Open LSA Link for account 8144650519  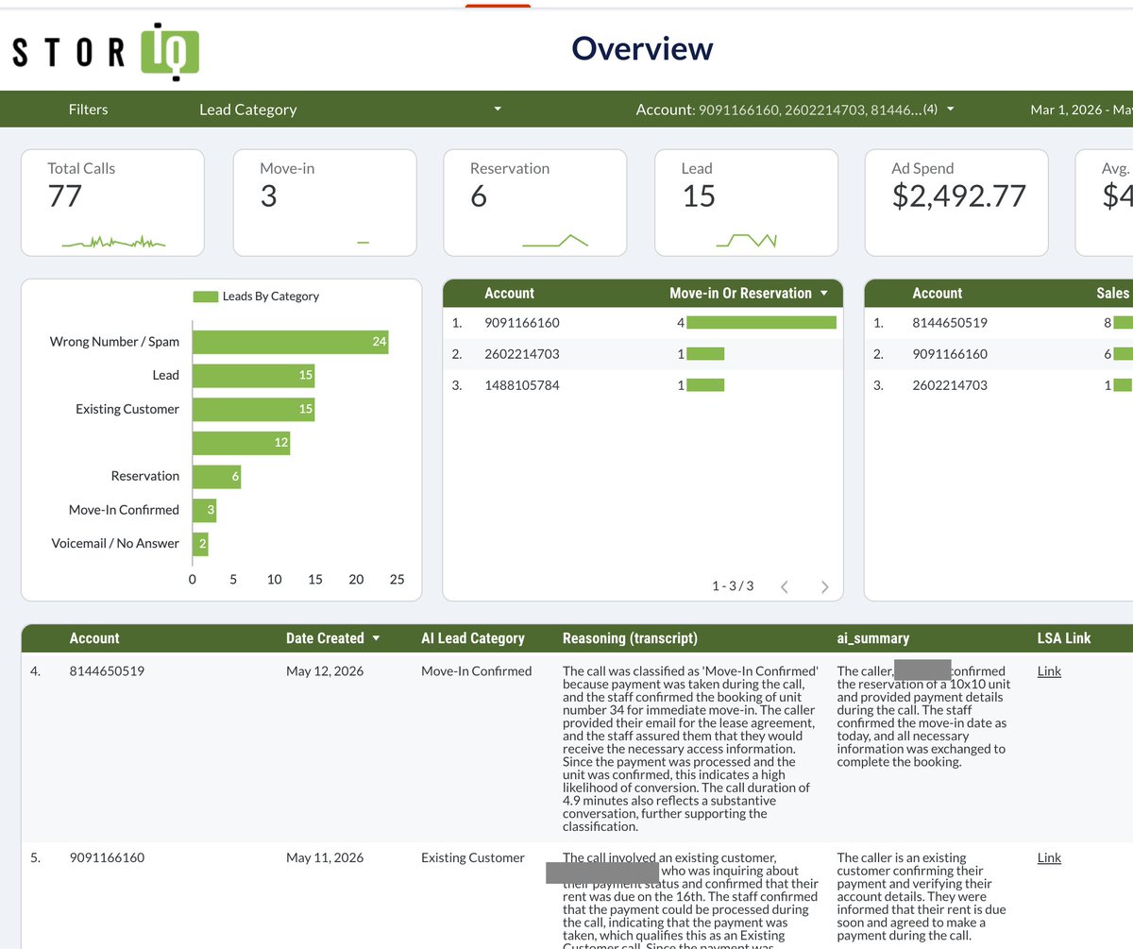1049,671
